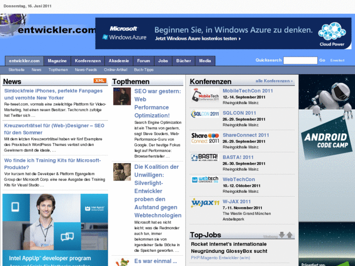Click the W-JAX 11 logo
Viewport: 355px width, 266px height.
tap(205, 203)
